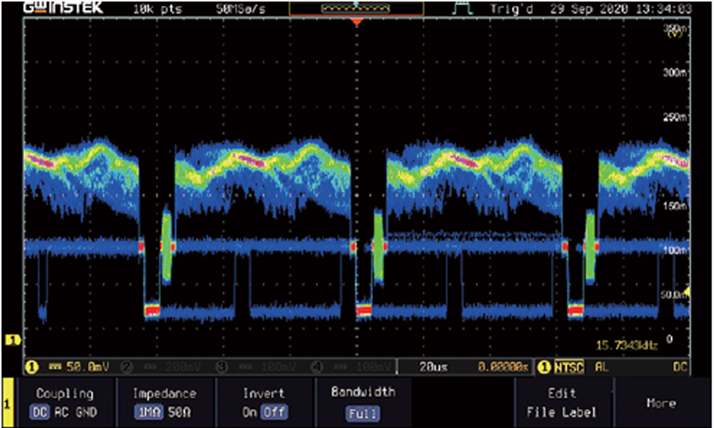Viewport: 714px width, 428px height.
Task: Select channel 3 indicator in status bar
Action: click(x=221, y=367)
